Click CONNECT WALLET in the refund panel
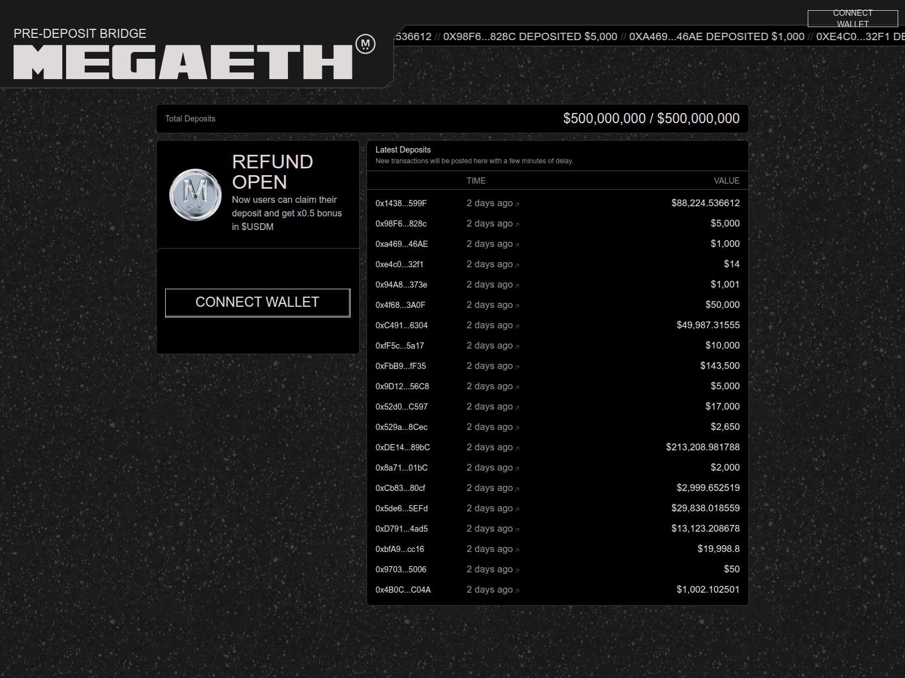Screen dimensions: 905x678 pyautogui.click(x=257, y=302)
